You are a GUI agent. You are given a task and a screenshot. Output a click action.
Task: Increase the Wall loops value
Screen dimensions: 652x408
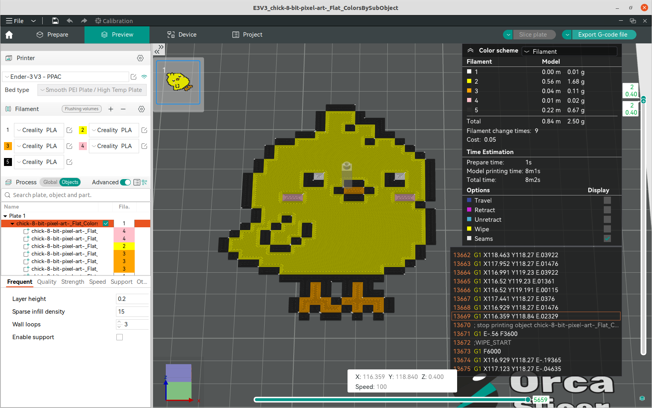(x=119, y=322)
